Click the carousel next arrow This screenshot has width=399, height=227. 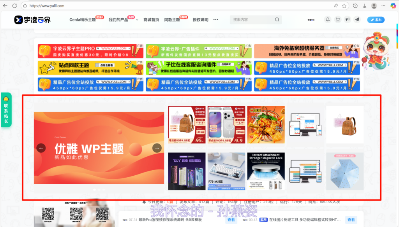click(157, 148)
